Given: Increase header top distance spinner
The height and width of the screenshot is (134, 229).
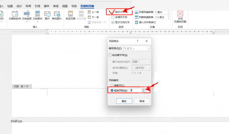Looking at the screenshot, I should point(169,11).
